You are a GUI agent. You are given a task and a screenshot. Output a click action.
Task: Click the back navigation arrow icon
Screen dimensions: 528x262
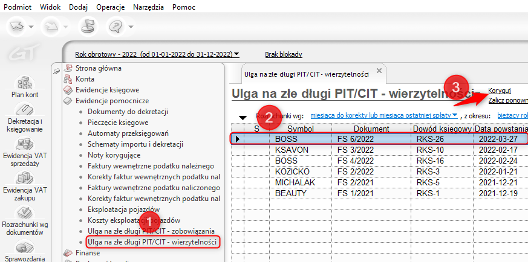tap(18, 27)
